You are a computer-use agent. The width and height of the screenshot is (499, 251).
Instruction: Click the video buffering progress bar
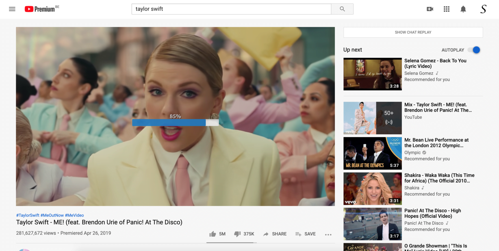[x=175, y=123]
